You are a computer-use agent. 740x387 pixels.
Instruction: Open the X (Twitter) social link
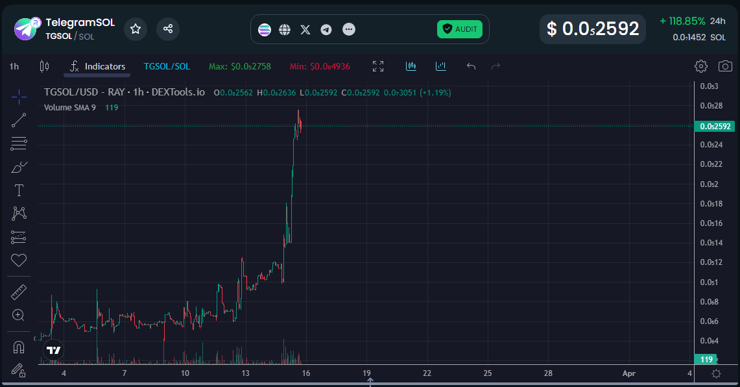tap(305, 30)
